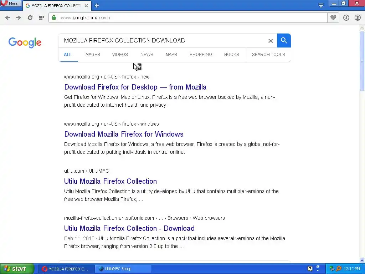
Task: Switch to Opera taskbar button
Action: point(66,269)
